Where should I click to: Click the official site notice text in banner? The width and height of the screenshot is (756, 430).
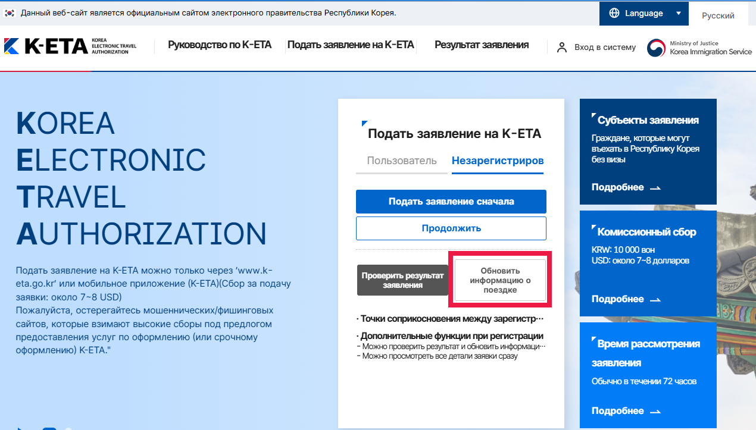pos(208,12)
